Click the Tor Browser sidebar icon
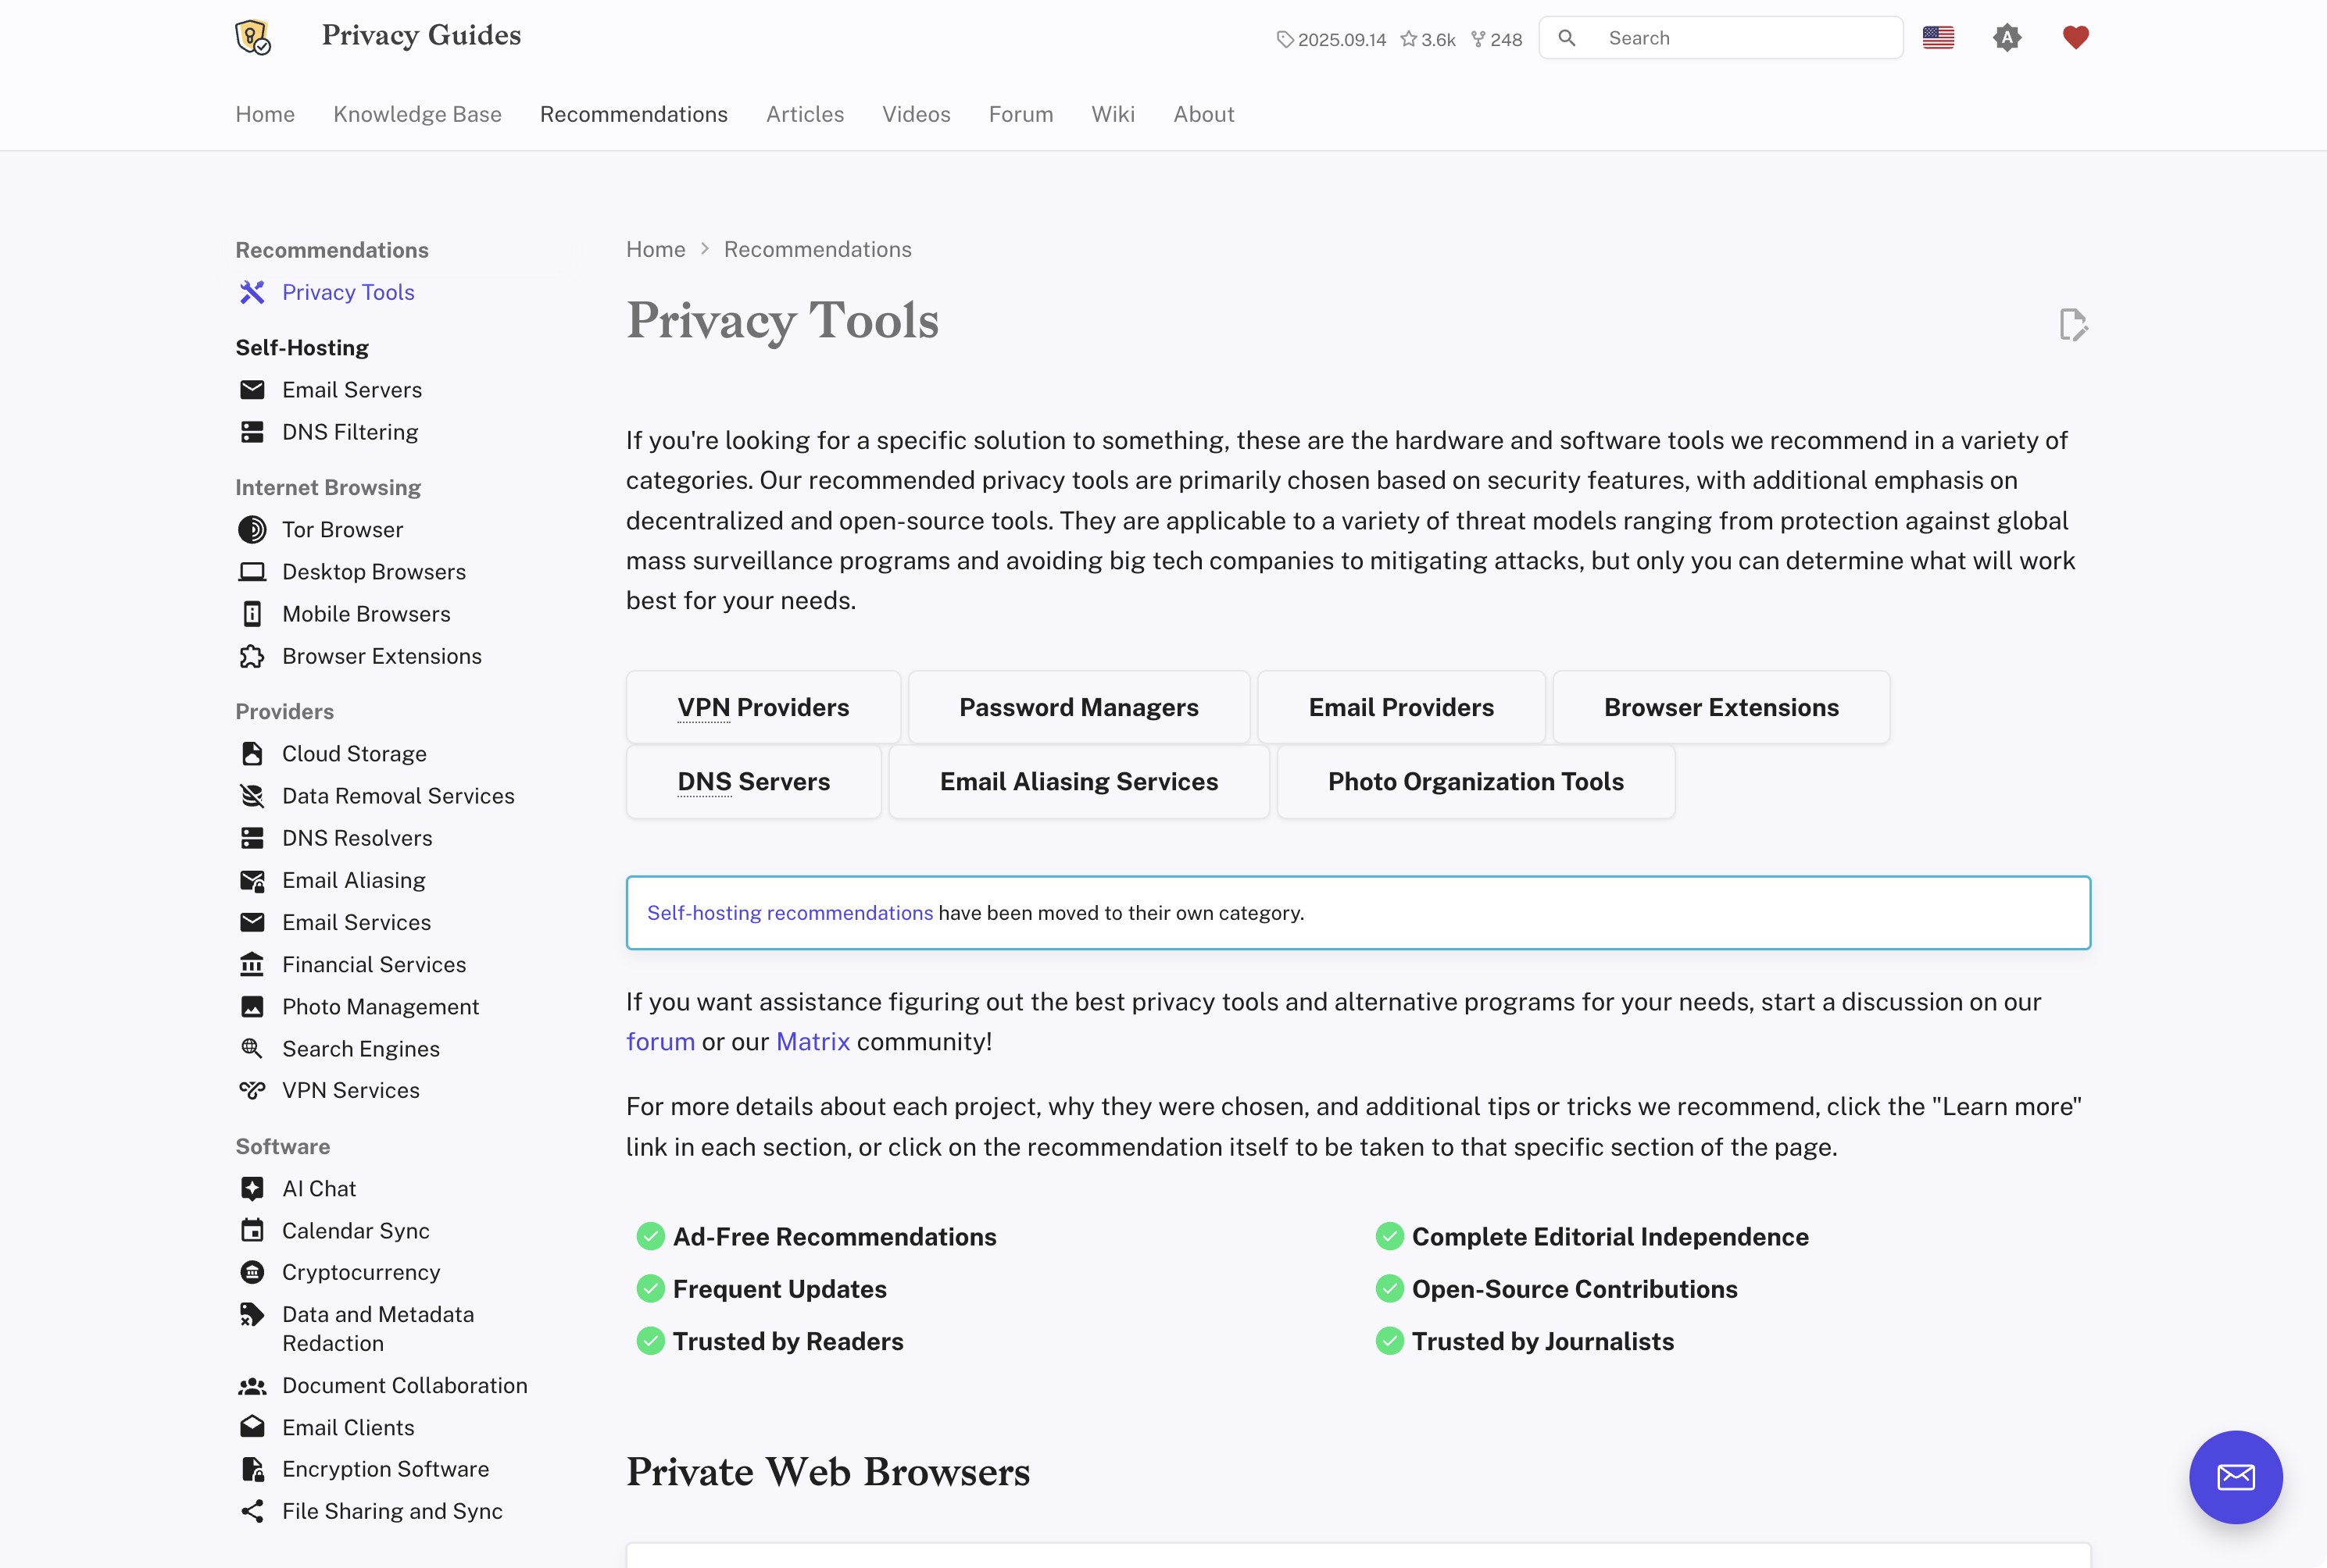 coord(252,530)
